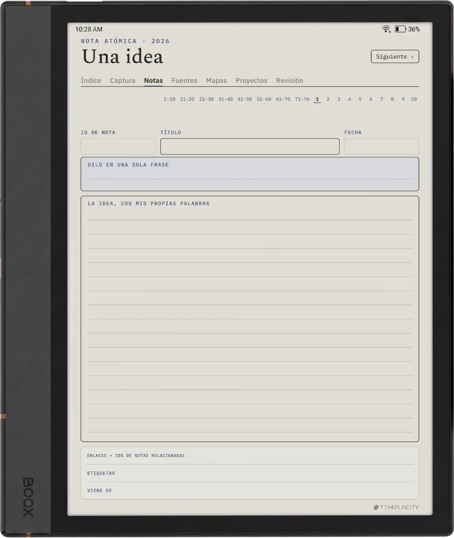Open the Proyectos tab
Screen dimensions: 454x538
pyautogui.click(x=252, y=81)
